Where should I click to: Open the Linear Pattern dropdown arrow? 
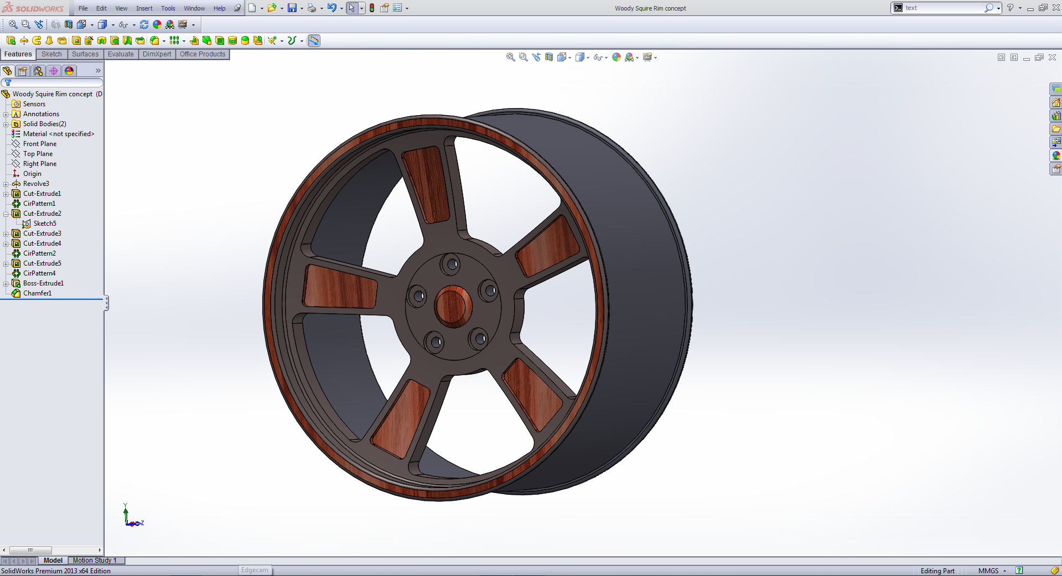pos(184,41)
